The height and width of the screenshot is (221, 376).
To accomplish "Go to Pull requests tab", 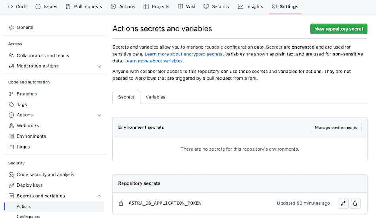I will [84, 6].
